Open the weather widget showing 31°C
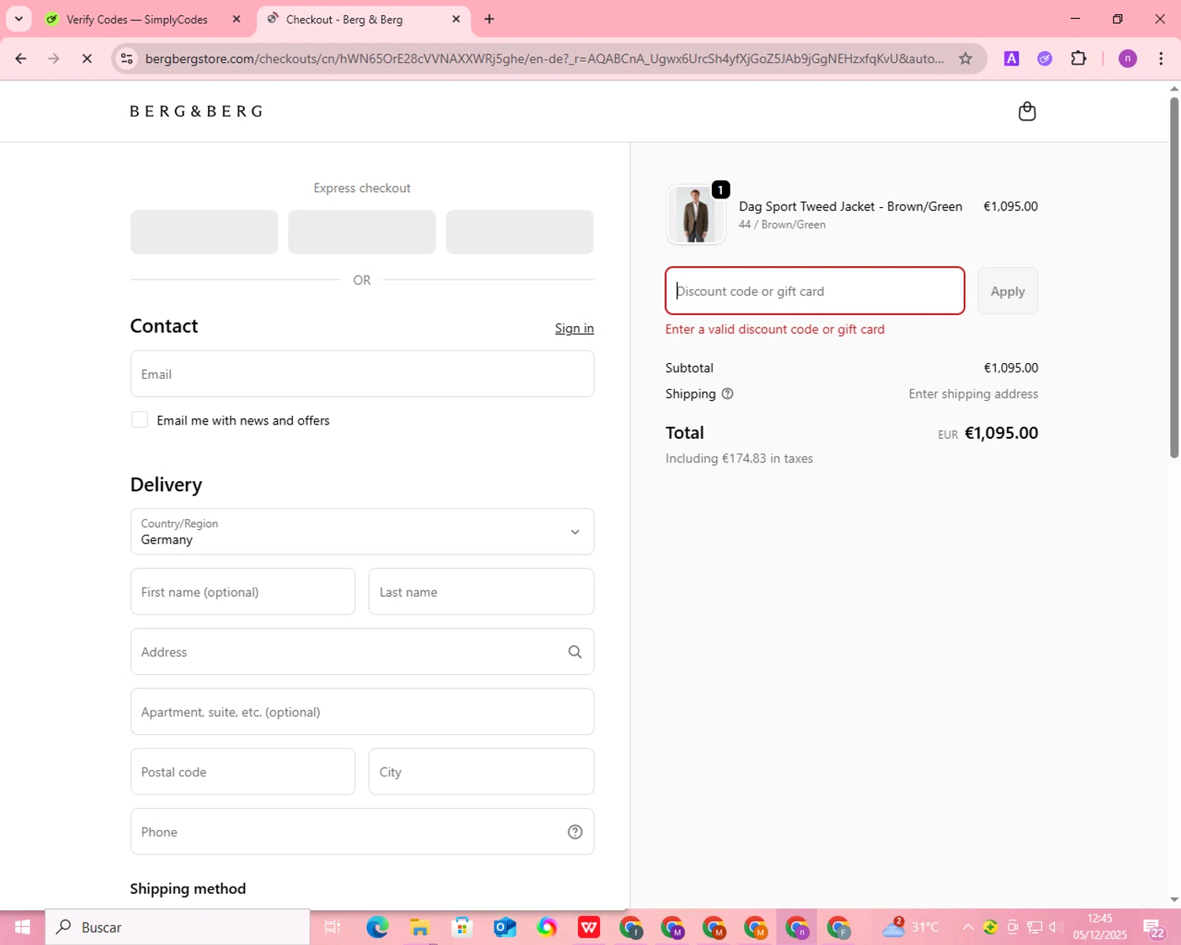This screenshot has width=1181, height=945. [x=910, y=927]
